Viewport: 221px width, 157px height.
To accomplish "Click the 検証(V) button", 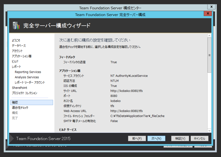I will pos(180,139).
